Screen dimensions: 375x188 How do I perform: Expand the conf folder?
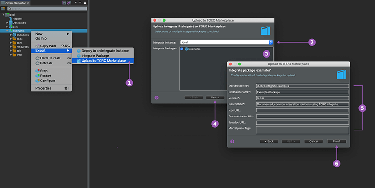[11, 43]
